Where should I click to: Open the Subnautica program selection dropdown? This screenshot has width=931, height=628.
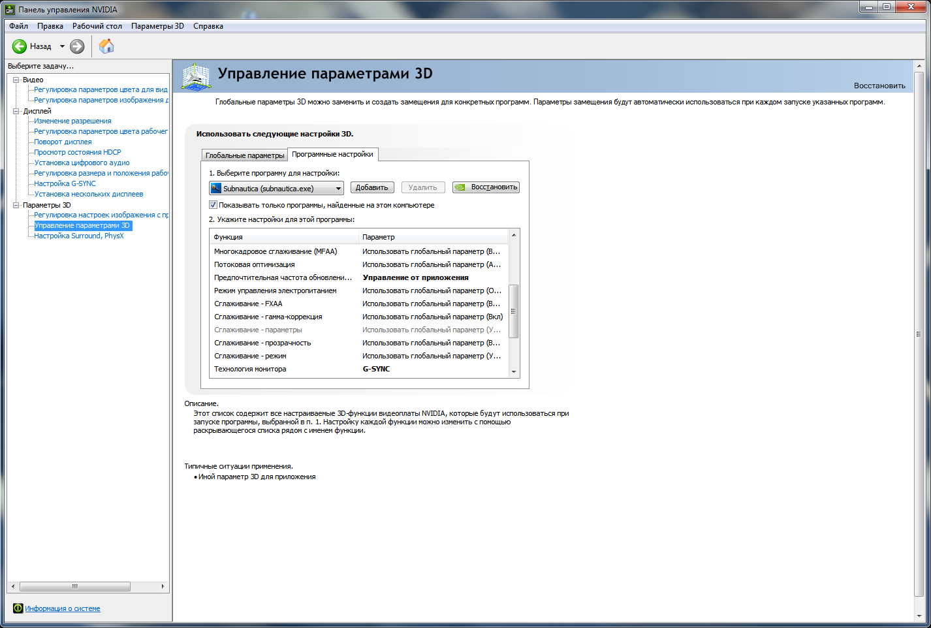point(276,188)
